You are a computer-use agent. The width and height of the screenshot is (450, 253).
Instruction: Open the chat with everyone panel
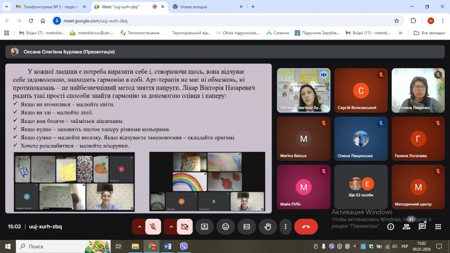422,227
